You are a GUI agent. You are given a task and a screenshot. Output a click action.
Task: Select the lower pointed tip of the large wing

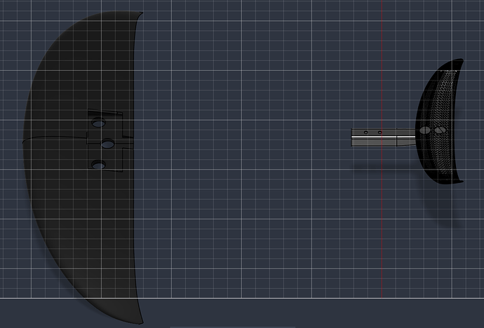139,319
